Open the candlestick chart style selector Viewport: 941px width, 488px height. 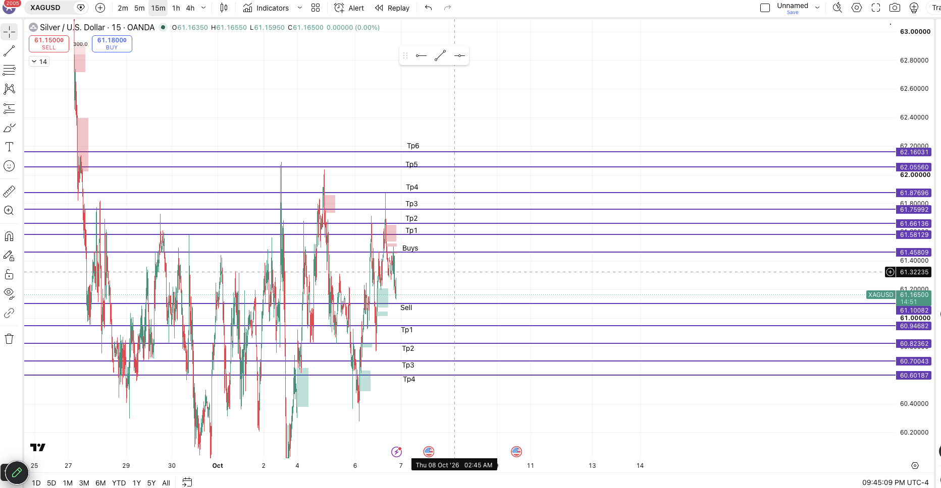(x=224, y=8)
